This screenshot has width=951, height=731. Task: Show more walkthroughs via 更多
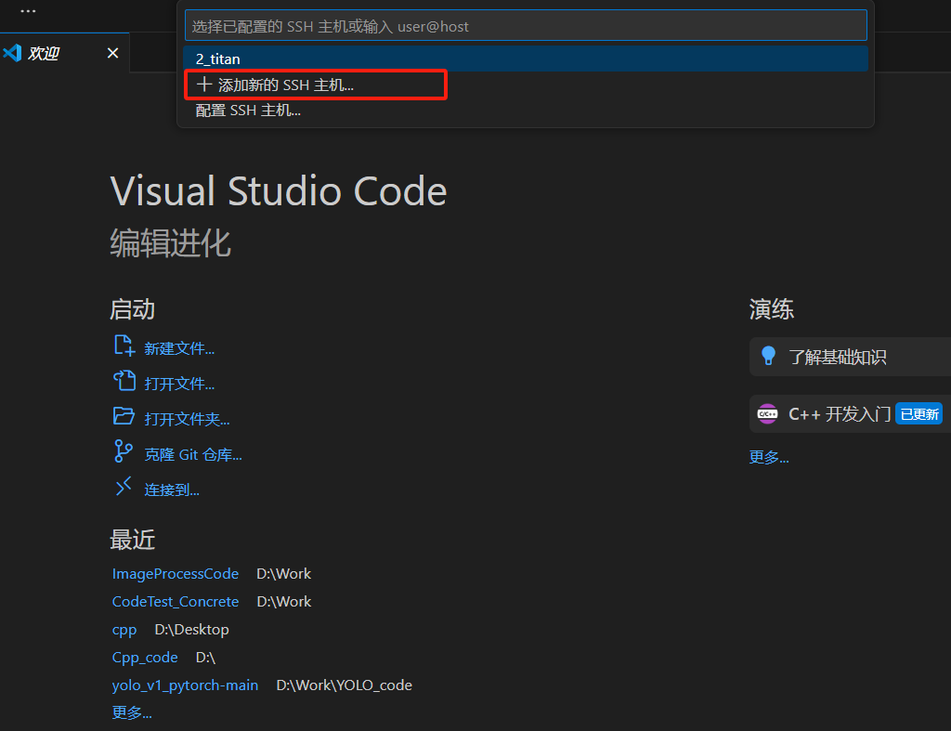[768, 457]
